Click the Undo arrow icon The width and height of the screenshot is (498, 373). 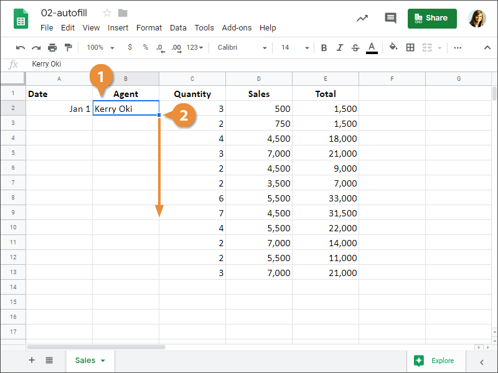pyautogui.click(x=21, y=47)
